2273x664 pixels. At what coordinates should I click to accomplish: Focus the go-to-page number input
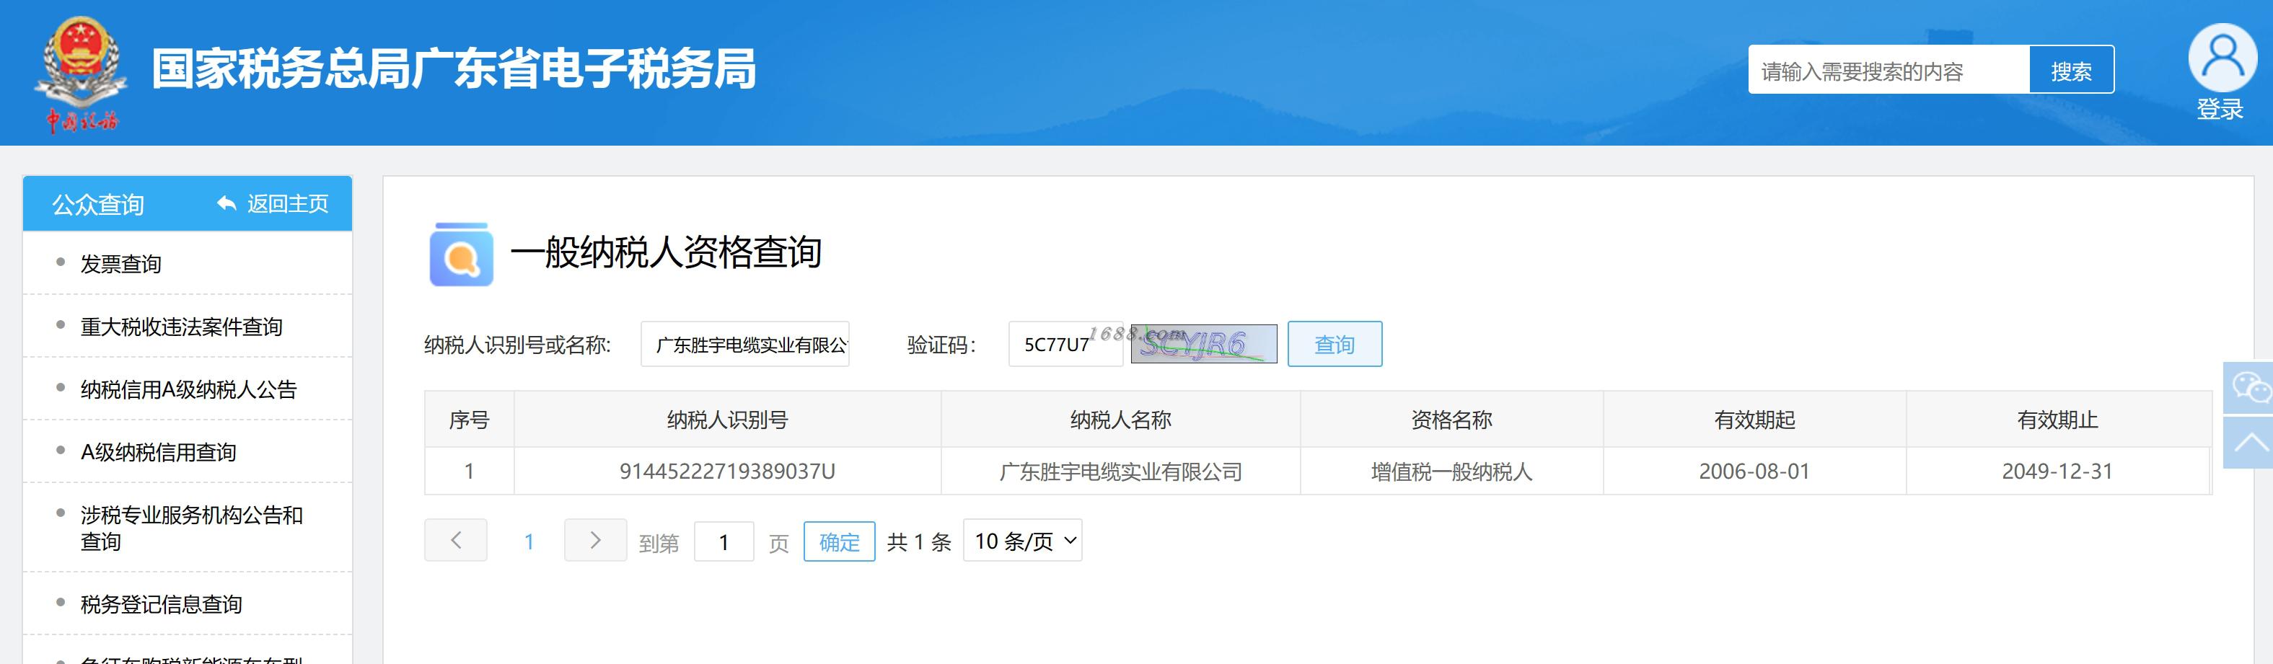click(x=724, y=541)
